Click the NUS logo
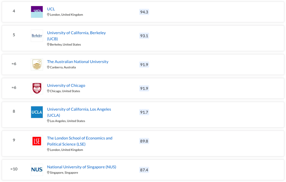This screenshot has height=182, width=286. 37,170
